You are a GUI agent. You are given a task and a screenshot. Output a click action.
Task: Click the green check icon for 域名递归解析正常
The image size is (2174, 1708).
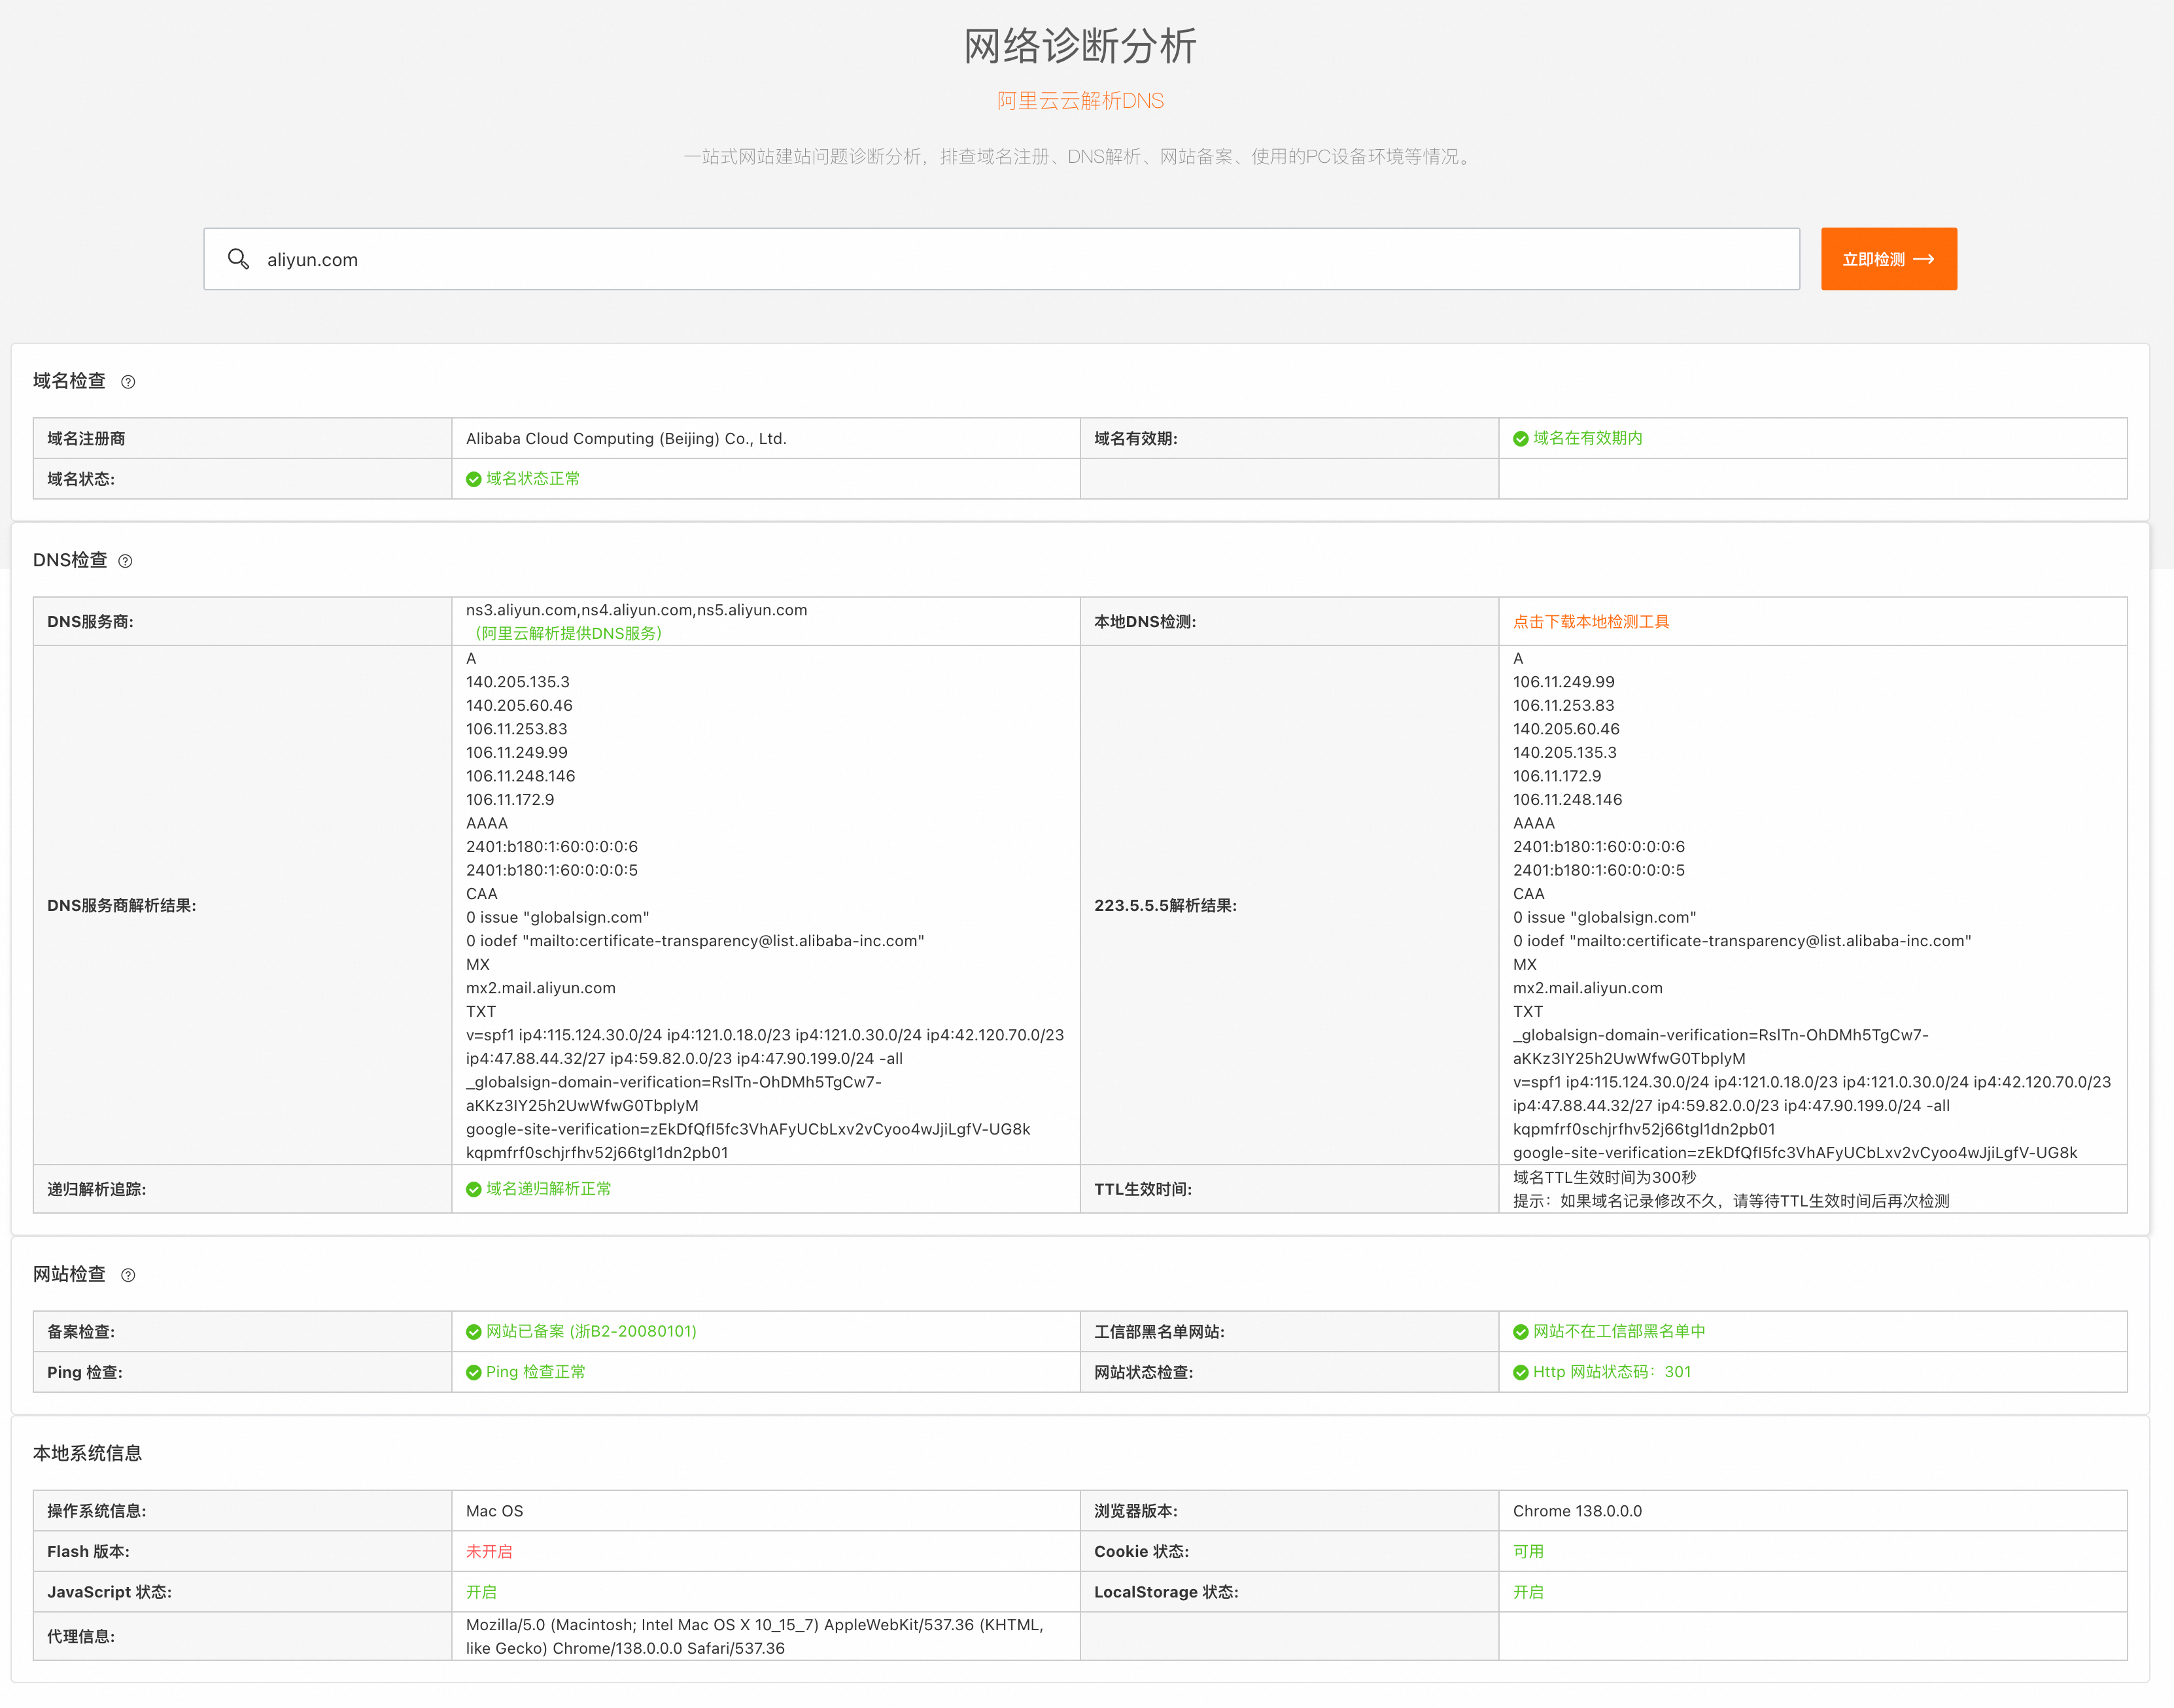pos(473,1190)
